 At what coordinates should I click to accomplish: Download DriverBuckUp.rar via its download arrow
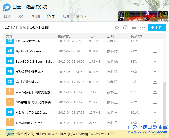tap(155, 123)
